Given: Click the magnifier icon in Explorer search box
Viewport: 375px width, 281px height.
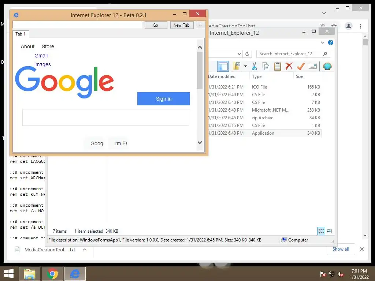Looking at the screenshot, I should click(x=325, y=54).
